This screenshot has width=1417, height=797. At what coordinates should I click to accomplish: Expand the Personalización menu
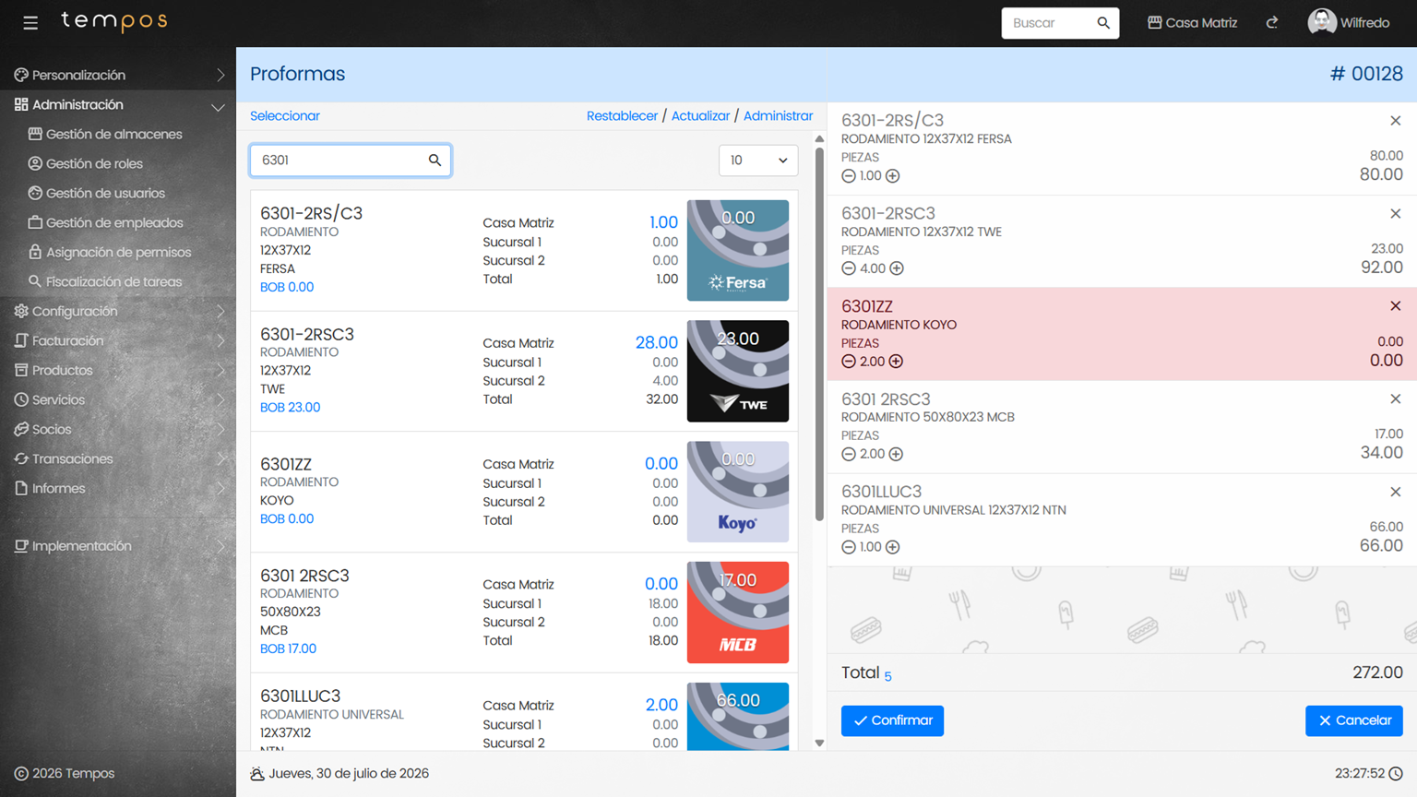pyautogui.click(x=118, y=75)
